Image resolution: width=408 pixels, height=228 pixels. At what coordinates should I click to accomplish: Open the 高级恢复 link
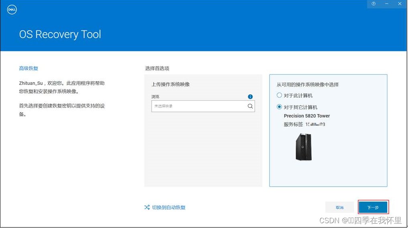point(28,69)
